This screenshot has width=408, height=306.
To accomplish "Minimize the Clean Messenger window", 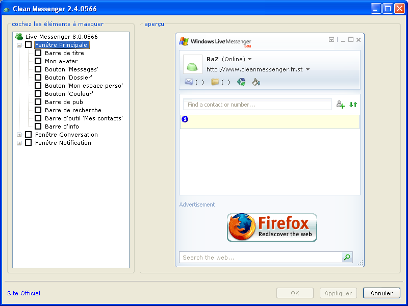I will click(376, 9).
